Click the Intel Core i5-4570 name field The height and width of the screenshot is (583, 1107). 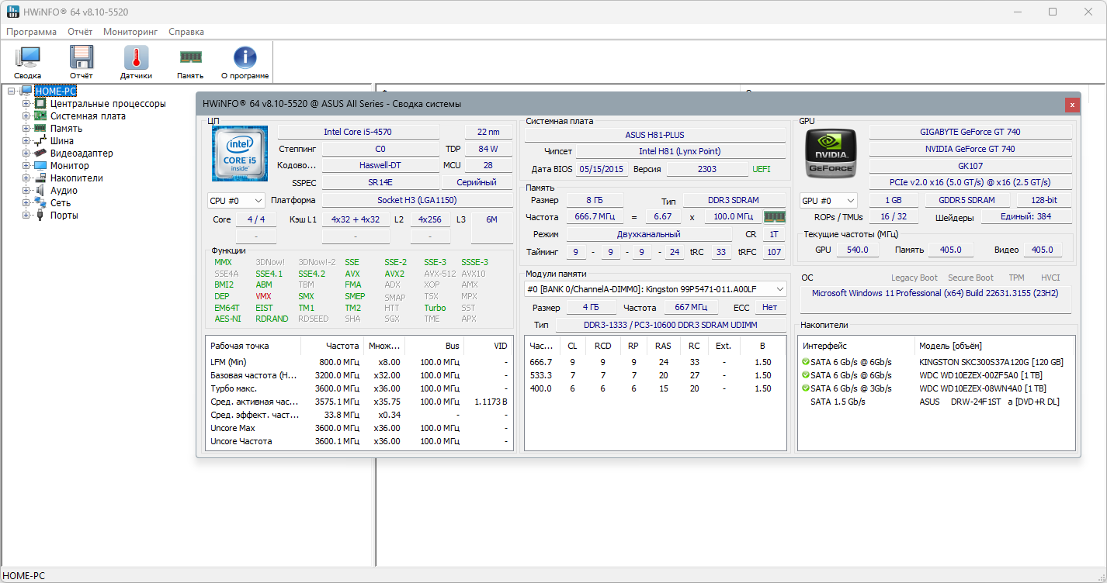point(358,133)
